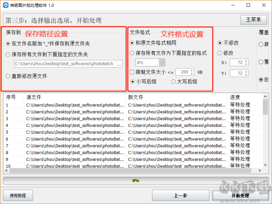Decrease Y resolution with down arrow
This screenshot has width=272, height=204.
(246, 75)
